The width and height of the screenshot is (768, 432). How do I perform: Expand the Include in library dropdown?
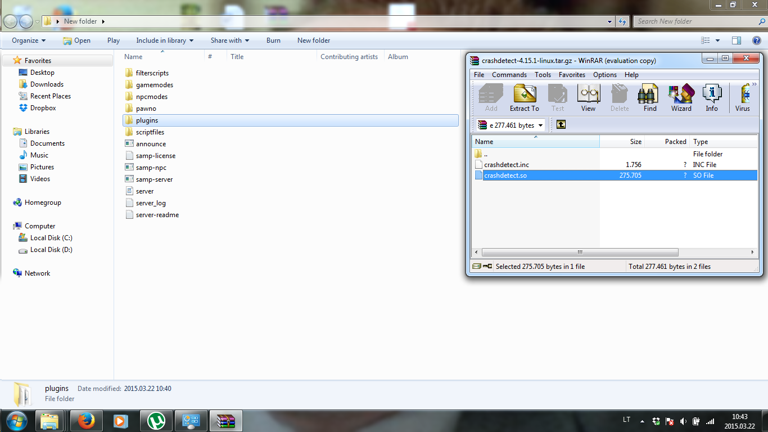point(165,40)
